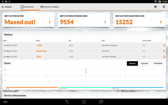Open the 3DMARK home tab
168x105 pixels.
(x=6, y=7)
